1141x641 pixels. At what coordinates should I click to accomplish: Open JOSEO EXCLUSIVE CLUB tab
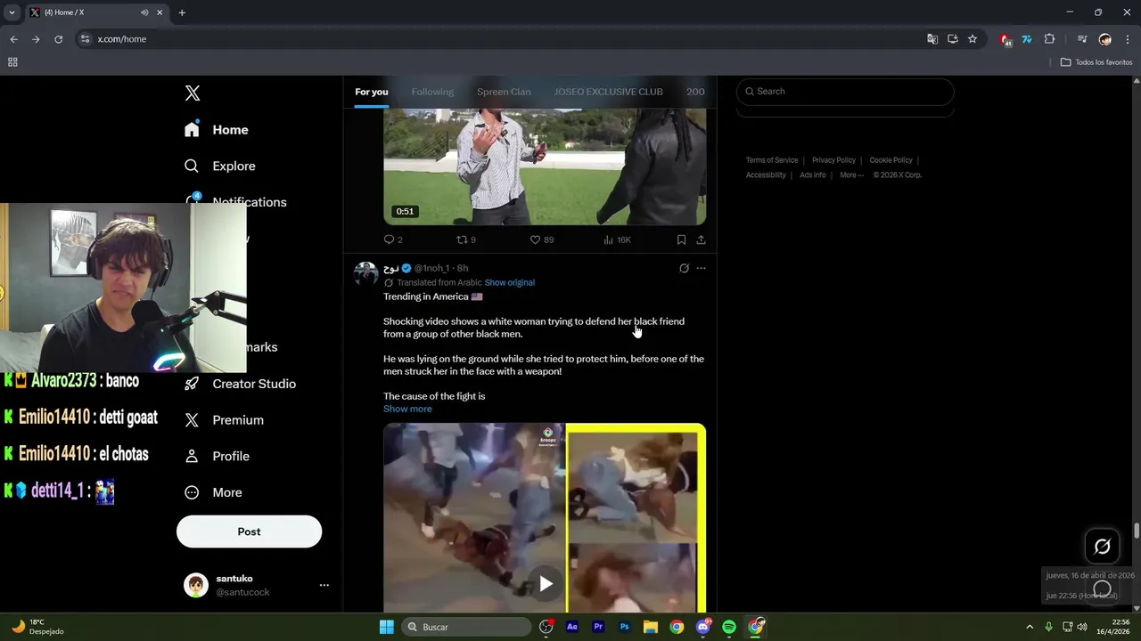[x=609, y=92]
